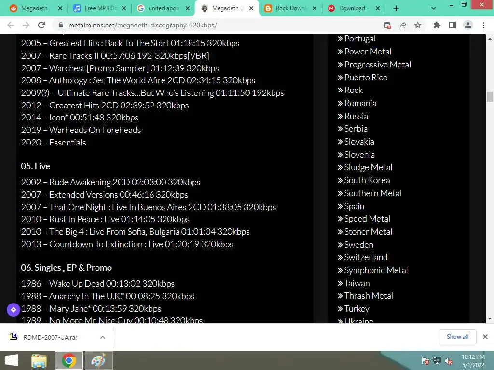Open the Chrome profile avatar

468,25
